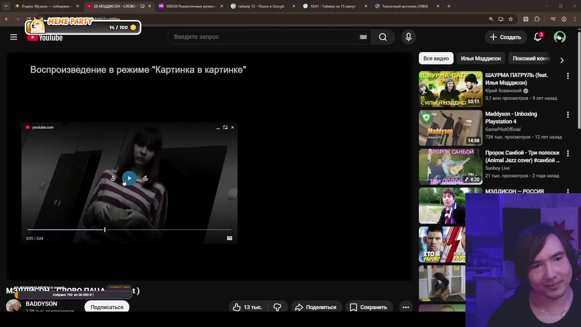Image resolution: width=581 pixels, height=327 pixels.
Task: Open YouTube notifications bell
Action: tap(538, 37)
